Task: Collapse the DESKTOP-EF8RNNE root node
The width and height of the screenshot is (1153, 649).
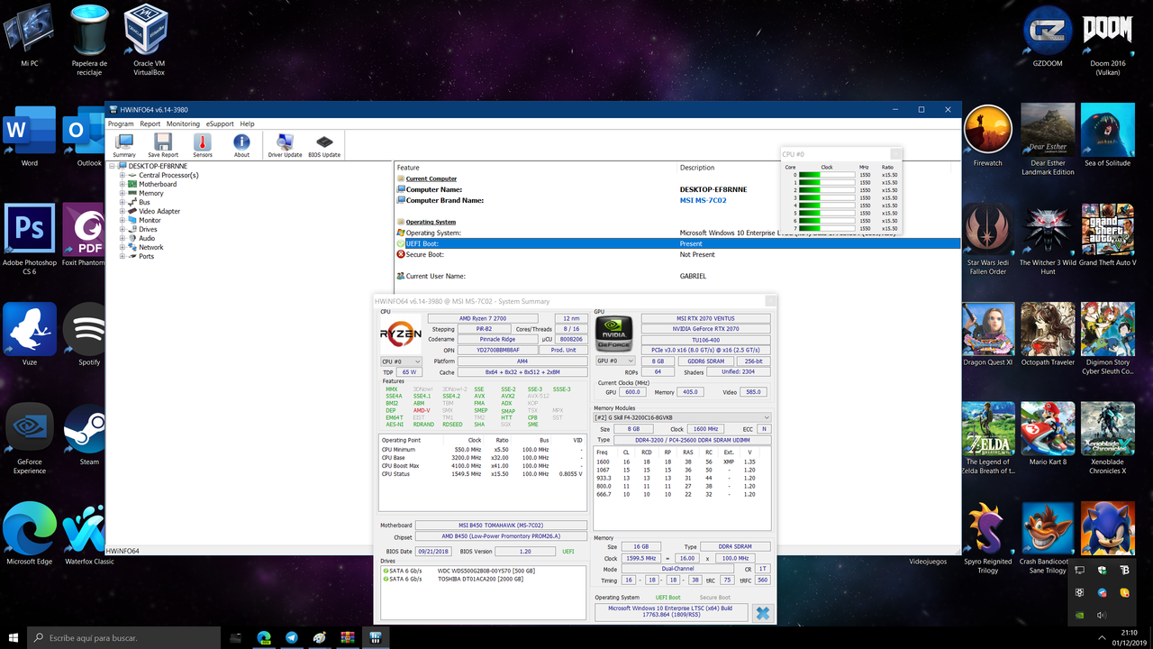Action: click(112, 166)
